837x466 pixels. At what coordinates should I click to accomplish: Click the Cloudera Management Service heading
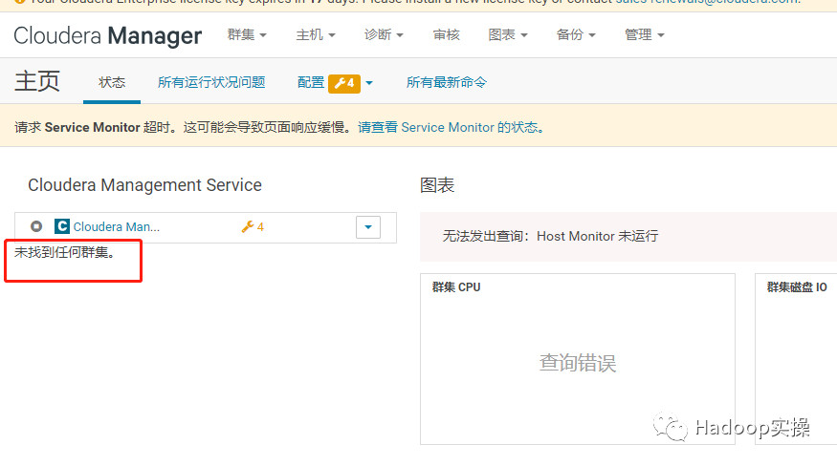144,185
